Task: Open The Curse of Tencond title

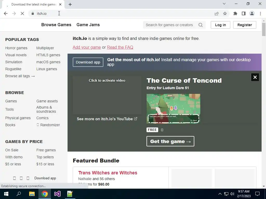Action: coord(184,81)
